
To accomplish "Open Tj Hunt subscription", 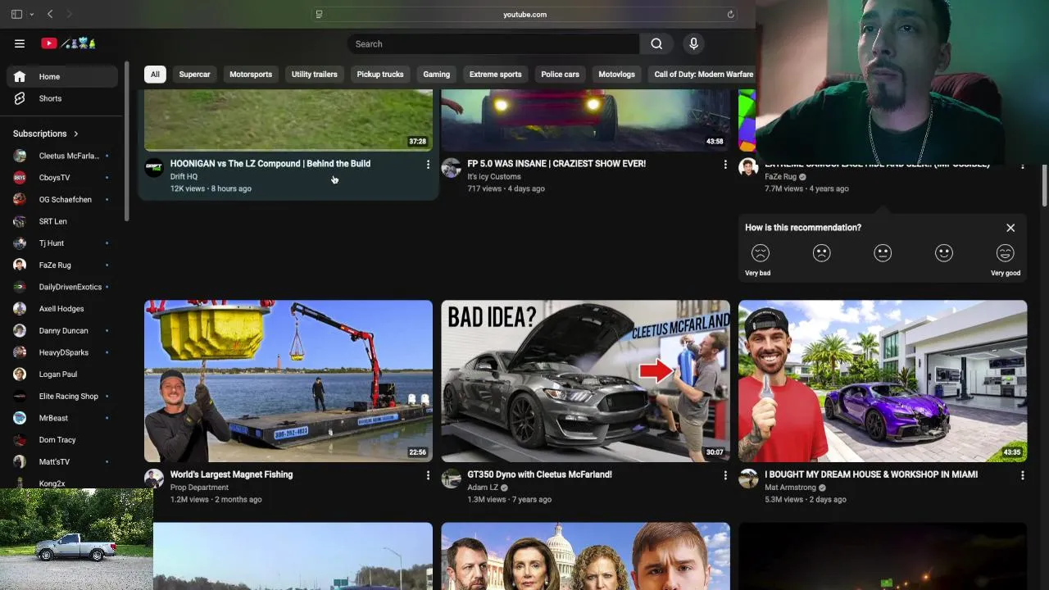I will click(x=62, y=243).
